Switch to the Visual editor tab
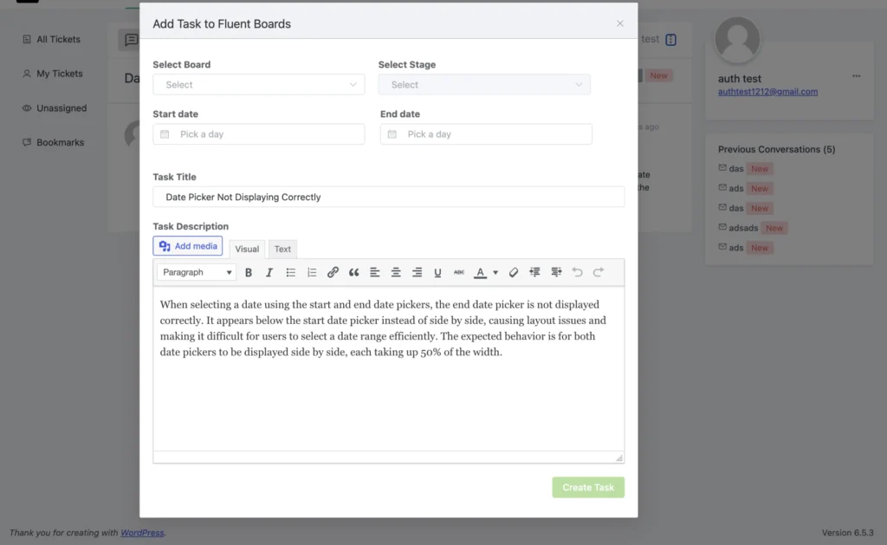 [247, 249]
